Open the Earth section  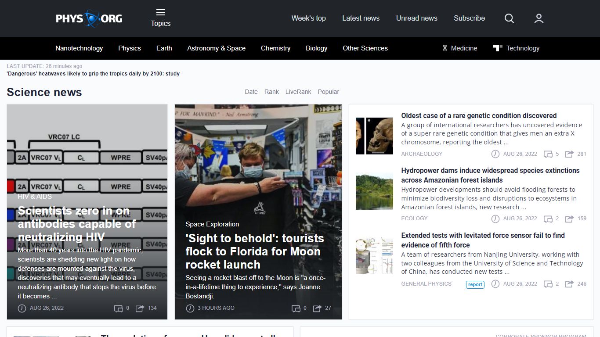tap(164, 48)
